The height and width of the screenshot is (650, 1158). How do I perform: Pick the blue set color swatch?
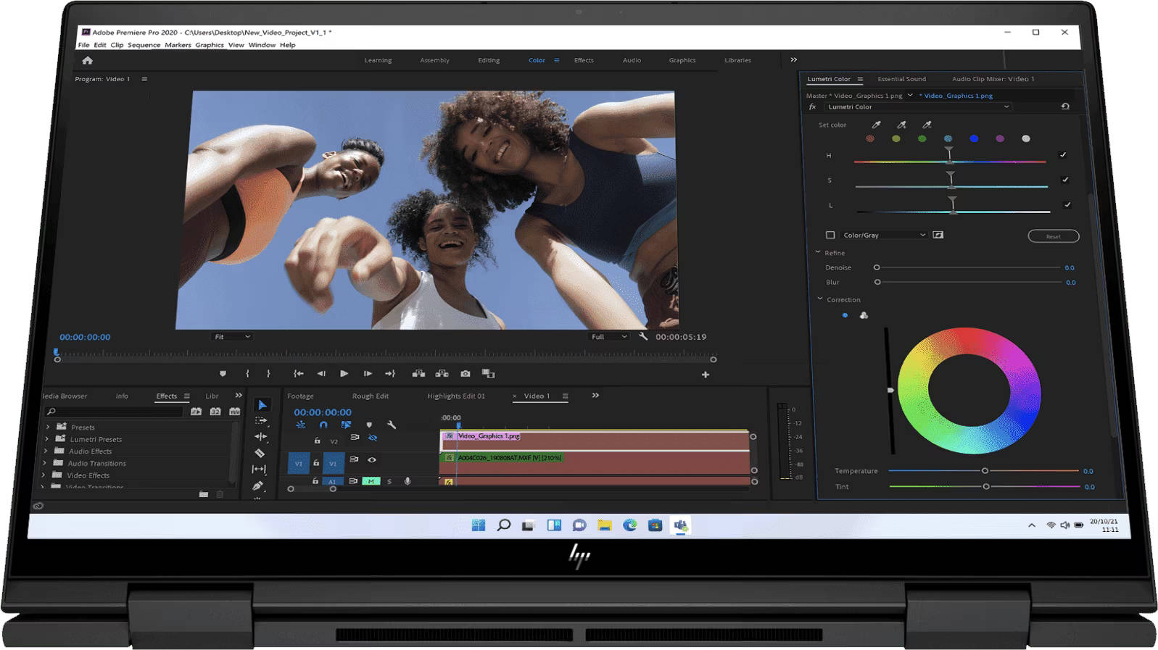974,138
